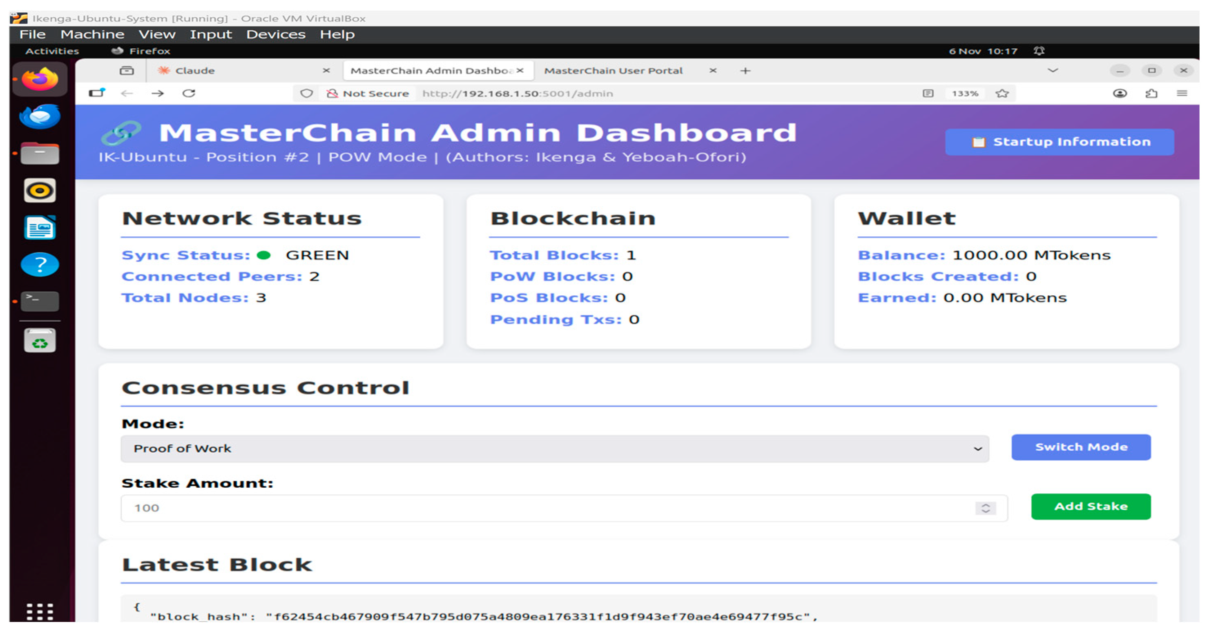Viewport: 1209px width, 636px height.
Task: Open the Firefox hamburger menu
Action: 1182,94
